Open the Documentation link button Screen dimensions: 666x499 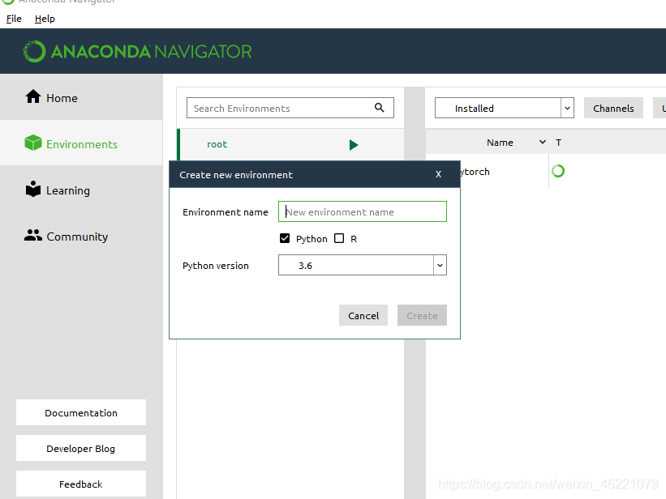pyautogui.click(x=81, y=412)
